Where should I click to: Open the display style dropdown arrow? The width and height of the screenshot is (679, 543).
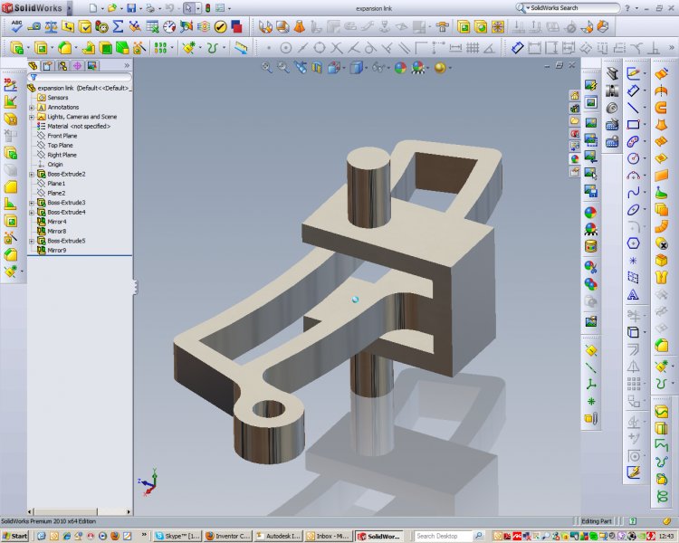(364, 67)
